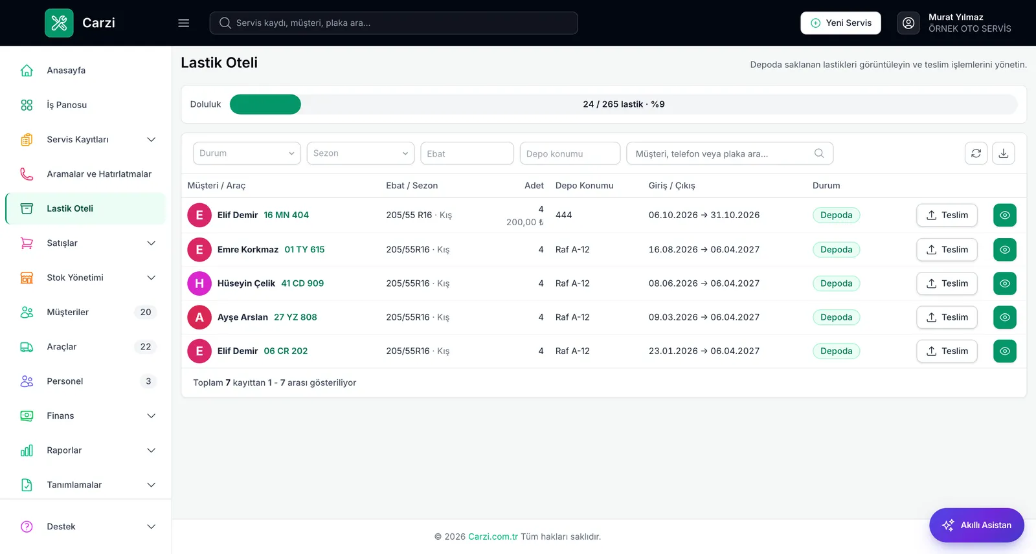Expand Satışlar sidebar section

point(85,243)
